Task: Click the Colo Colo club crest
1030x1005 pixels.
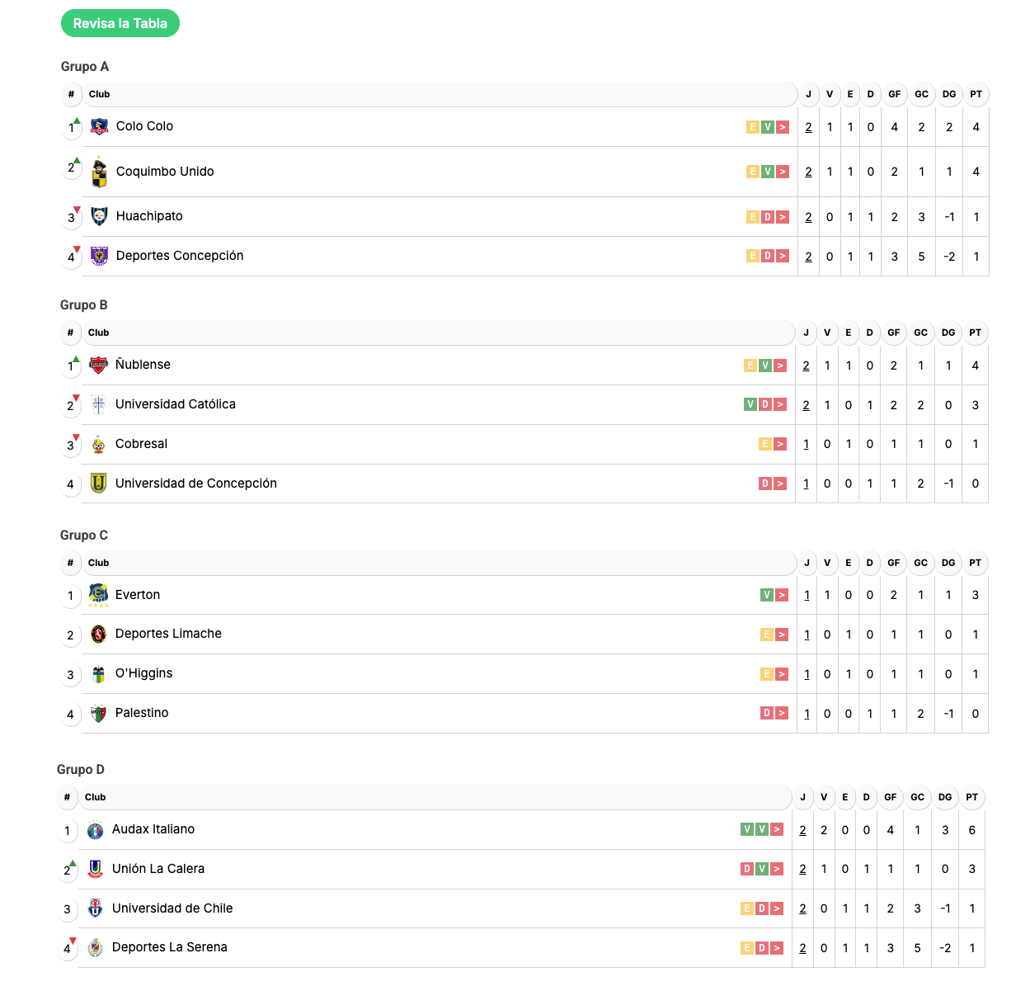Action: pyautogui.click(x=99, y=126)
